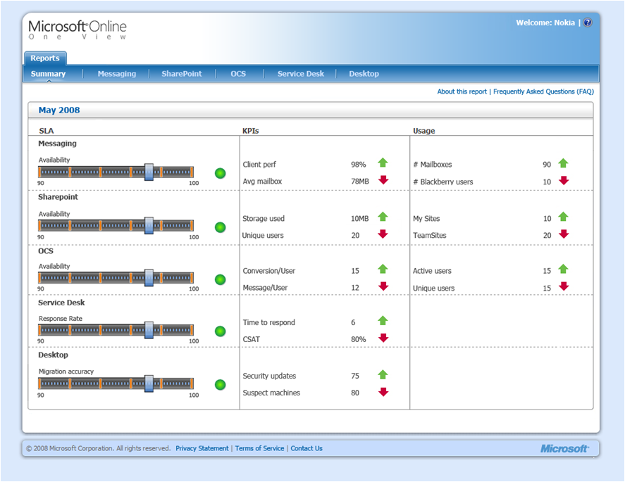Click green up arrow beside Client perf
625x482 pixels.
383,163
